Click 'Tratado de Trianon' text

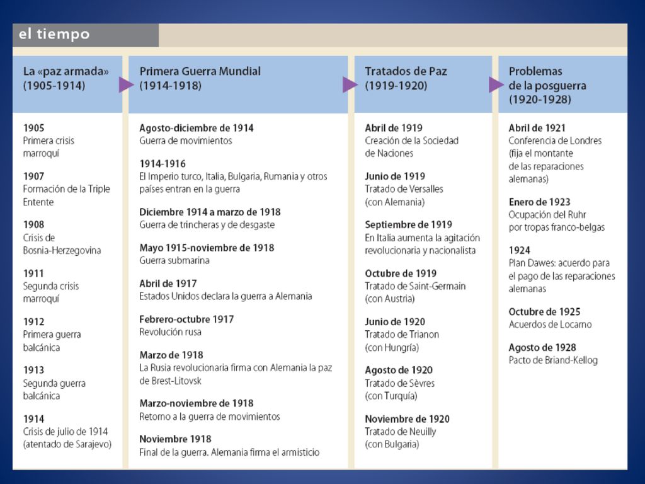(402, 335)
